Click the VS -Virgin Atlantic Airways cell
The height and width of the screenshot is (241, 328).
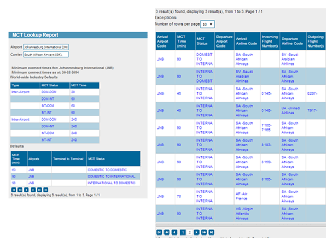[247, 213]
